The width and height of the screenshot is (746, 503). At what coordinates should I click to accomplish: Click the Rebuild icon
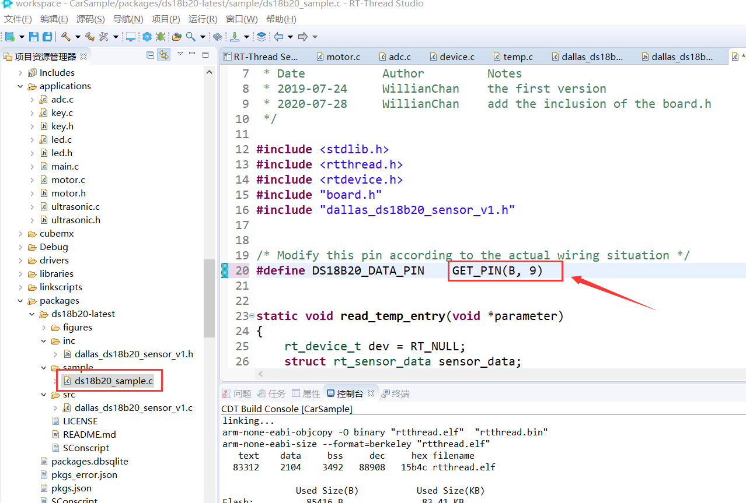[90, 37]
